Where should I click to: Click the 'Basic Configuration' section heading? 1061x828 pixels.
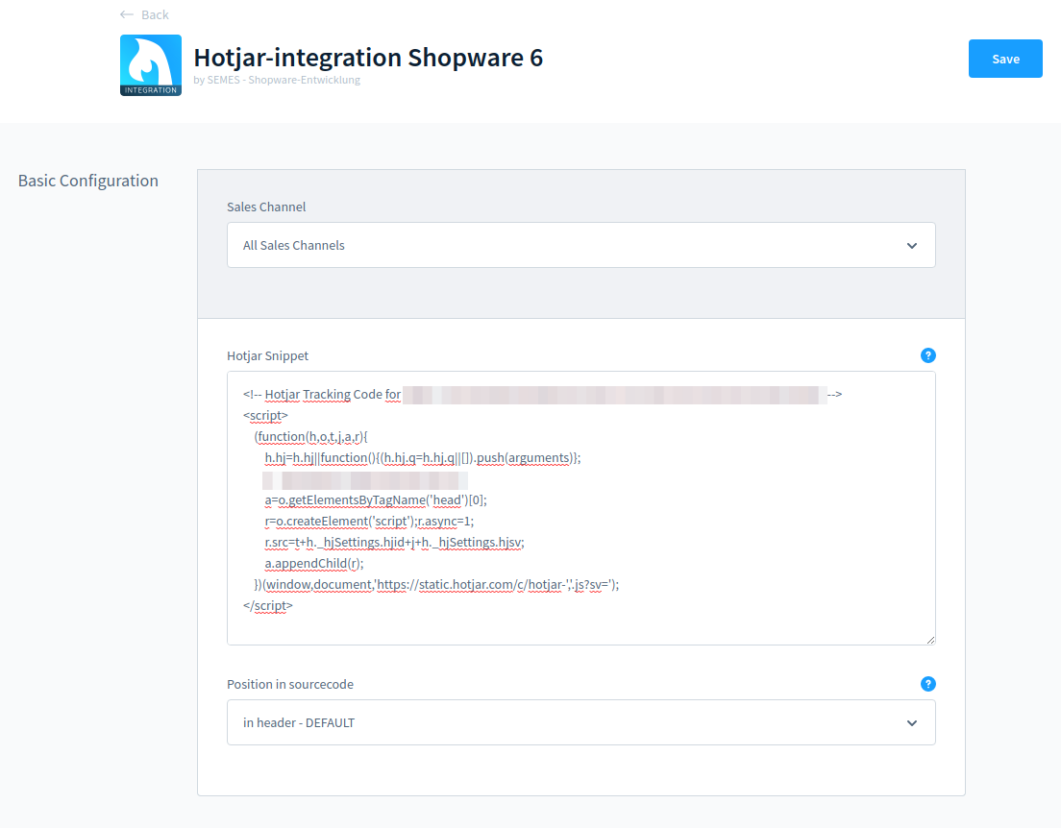88,181
